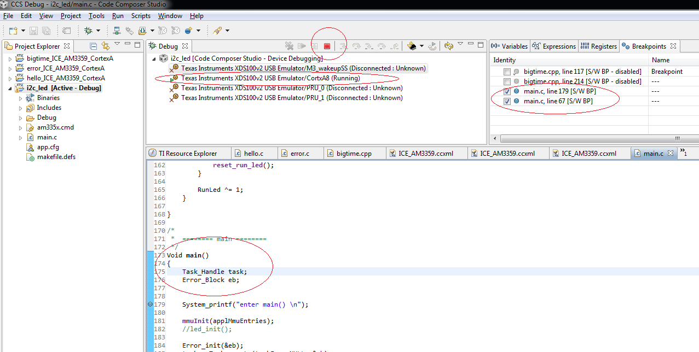Expand hello_ICE_AM3359_CortexA project

(10, 78)
